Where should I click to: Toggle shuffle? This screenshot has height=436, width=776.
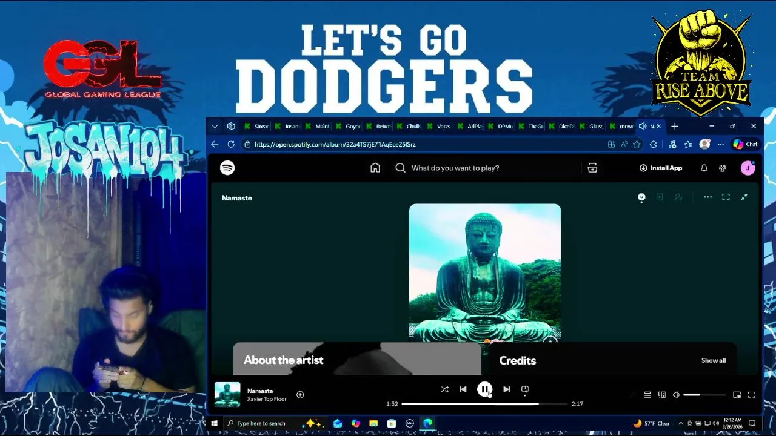444,389
